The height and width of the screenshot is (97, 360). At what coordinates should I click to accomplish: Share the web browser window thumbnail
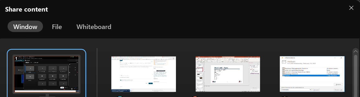point(144,74)
